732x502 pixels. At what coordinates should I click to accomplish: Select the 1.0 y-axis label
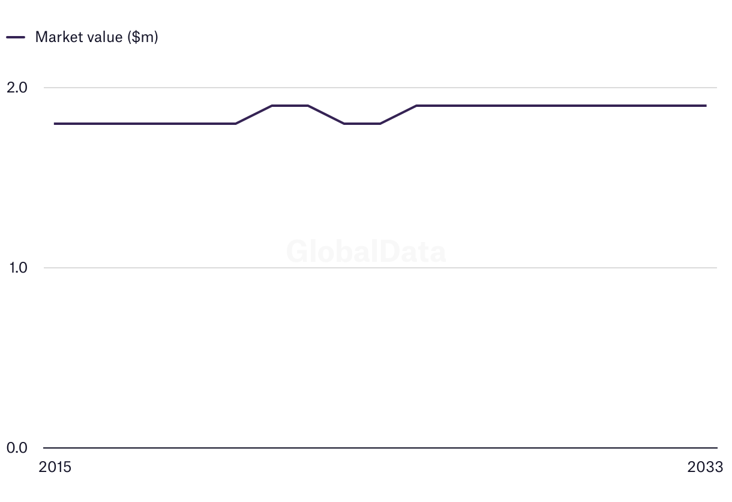coord(19,268)
